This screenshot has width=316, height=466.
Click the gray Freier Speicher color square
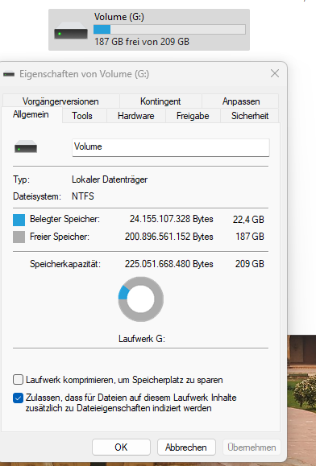pyautogui.click(x=19, y=237)
